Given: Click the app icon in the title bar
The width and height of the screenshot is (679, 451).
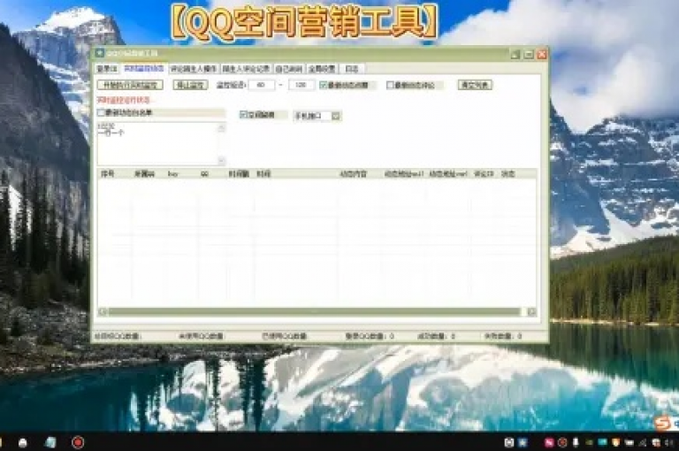Looking at the screenshot, I should tap(100, 53).
